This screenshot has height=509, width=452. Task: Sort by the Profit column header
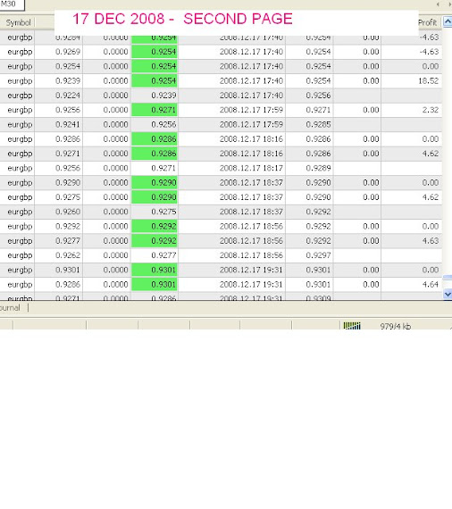pyautogui.click(x=427, y=22)
